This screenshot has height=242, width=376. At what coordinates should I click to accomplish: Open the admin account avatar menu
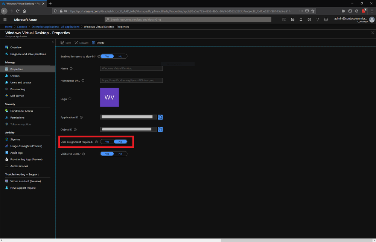pos(372,19)
